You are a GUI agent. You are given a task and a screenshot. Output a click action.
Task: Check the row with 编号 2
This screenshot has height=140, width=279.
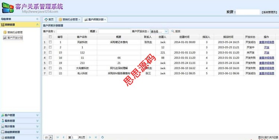pos(50,47)
